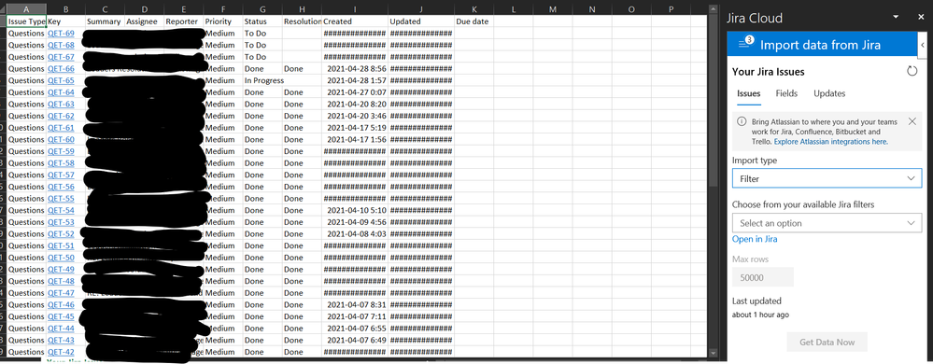This screenshot has height=364, width=933.
Task: Select the created date 2021-04-10 5:10 cell
Action: 355,211
